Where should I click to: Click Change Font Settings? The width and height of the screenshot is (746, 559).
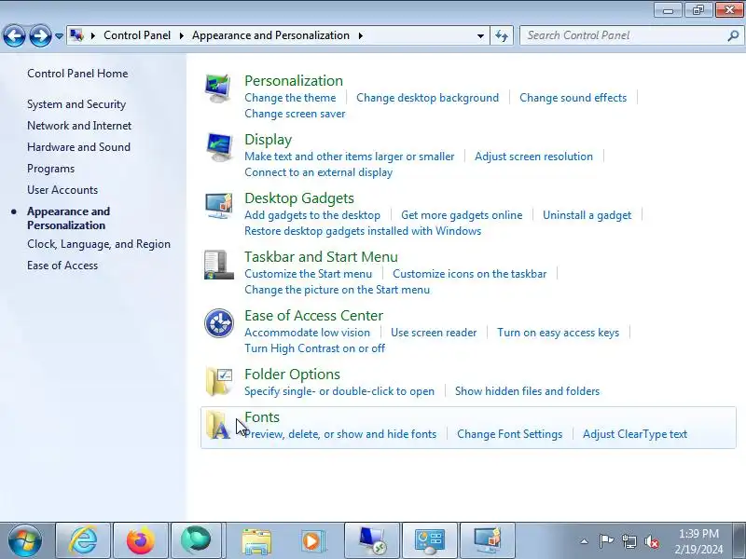pos(509,434)
